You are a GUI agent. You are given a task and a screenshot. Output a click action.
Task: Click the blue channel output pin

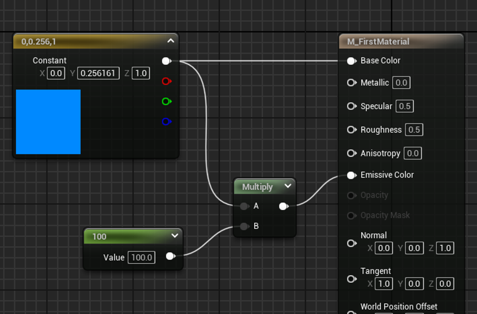(x=167, y=121)
